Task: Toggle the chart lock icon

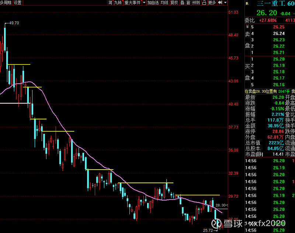Action: click(x=204, y=3)
